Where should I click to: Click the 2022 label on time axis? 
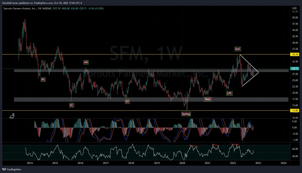click(x=233, y=163)
